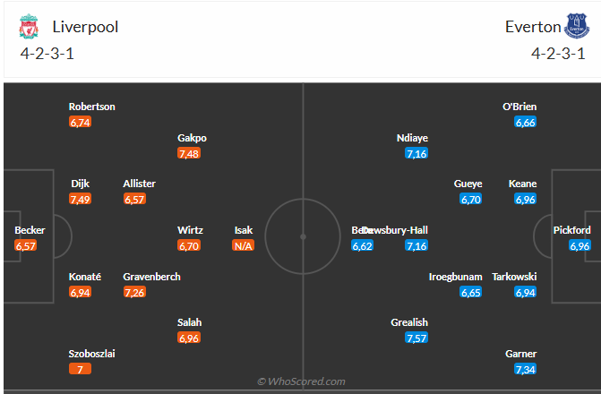Open the Everton team name link
The height and width of the screenshot is (394, 601).
[x=532, y=27]
